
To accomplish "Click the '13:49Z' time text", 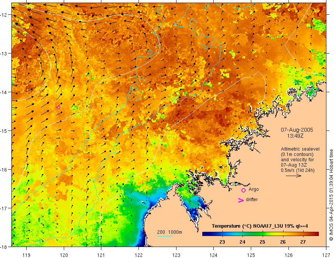I will [295, 136].
